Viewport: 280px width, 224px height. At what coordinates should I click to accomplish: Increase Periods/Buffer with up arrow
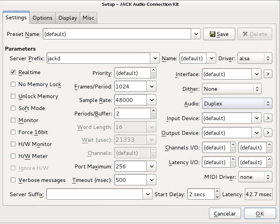point(153,110)
